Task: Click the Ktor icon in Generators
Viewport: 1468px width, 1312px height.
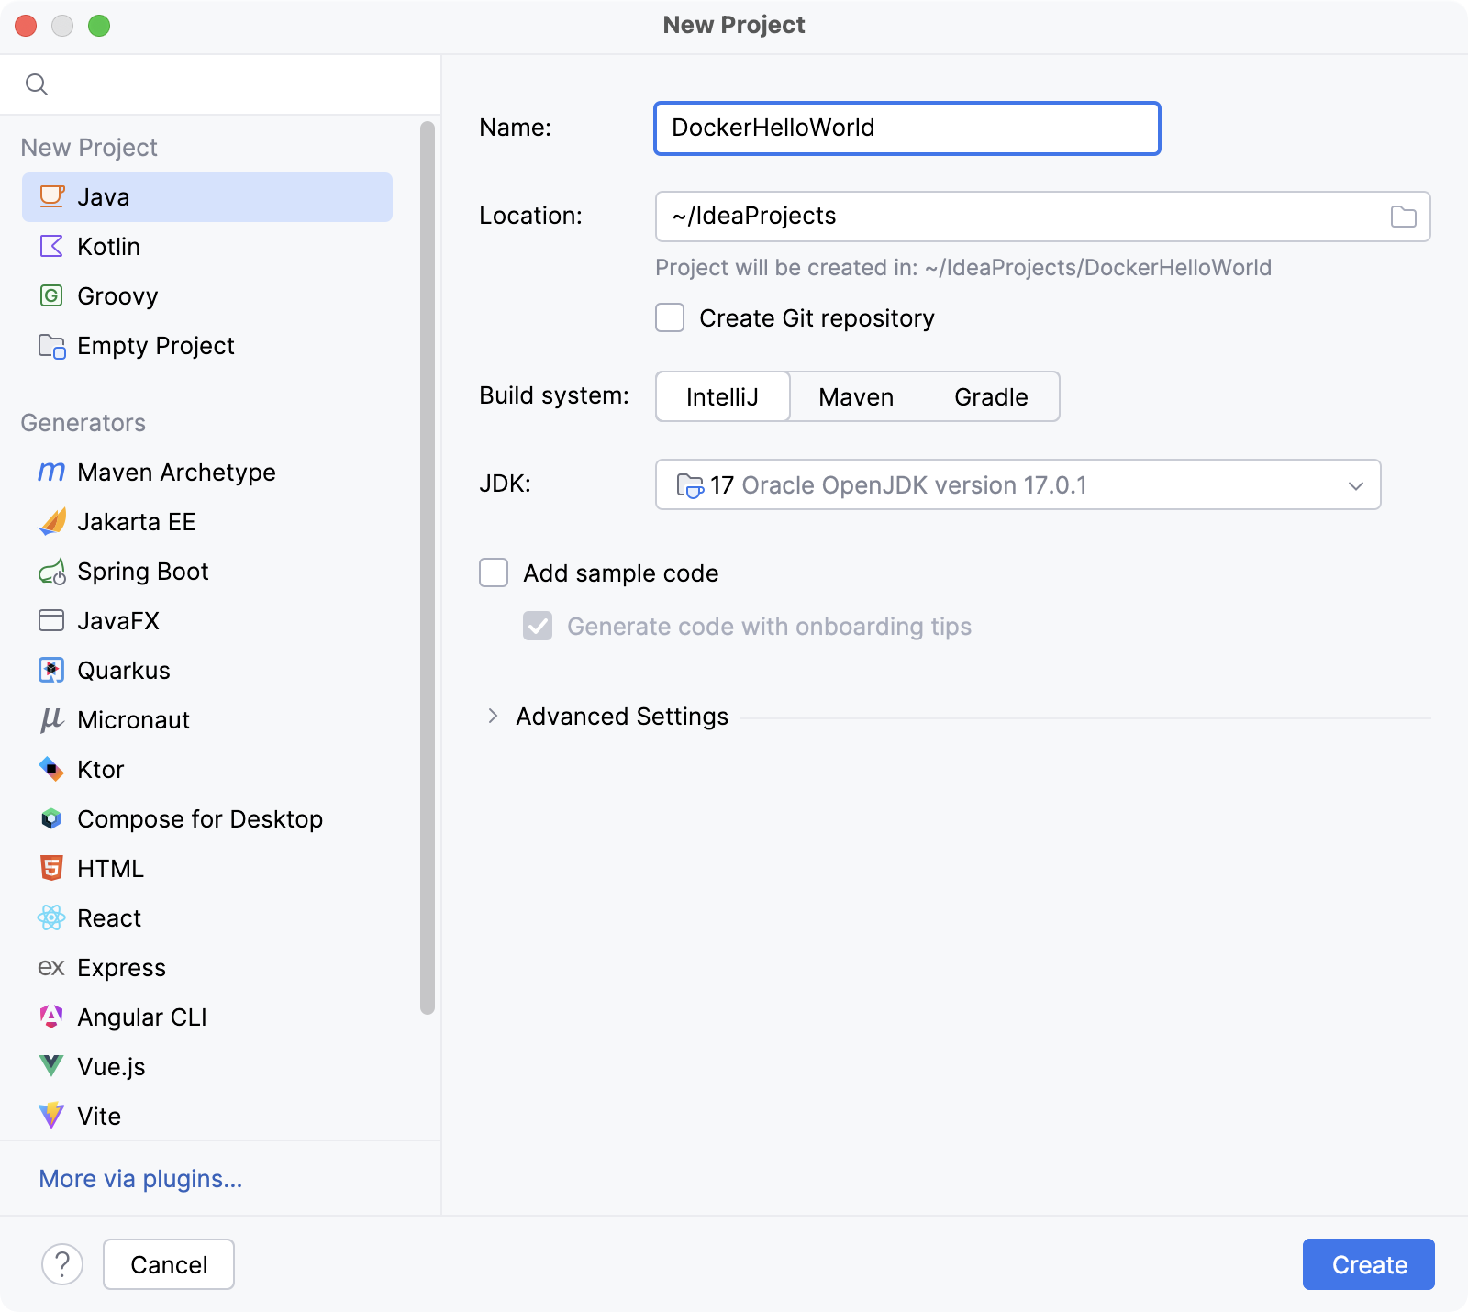Action: tap(51, 770)
